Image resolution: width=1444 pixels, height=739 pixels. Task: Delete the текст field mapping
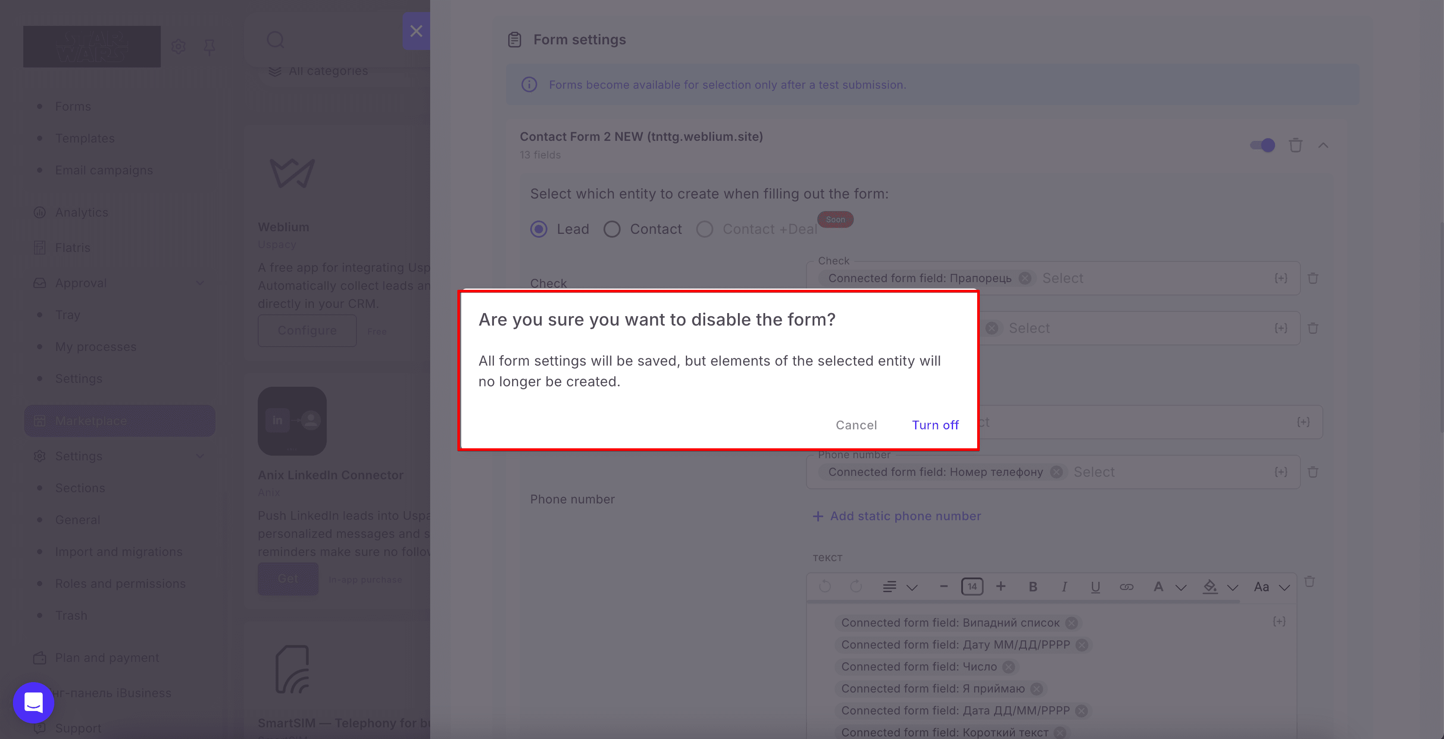(x=1310, y=582)
